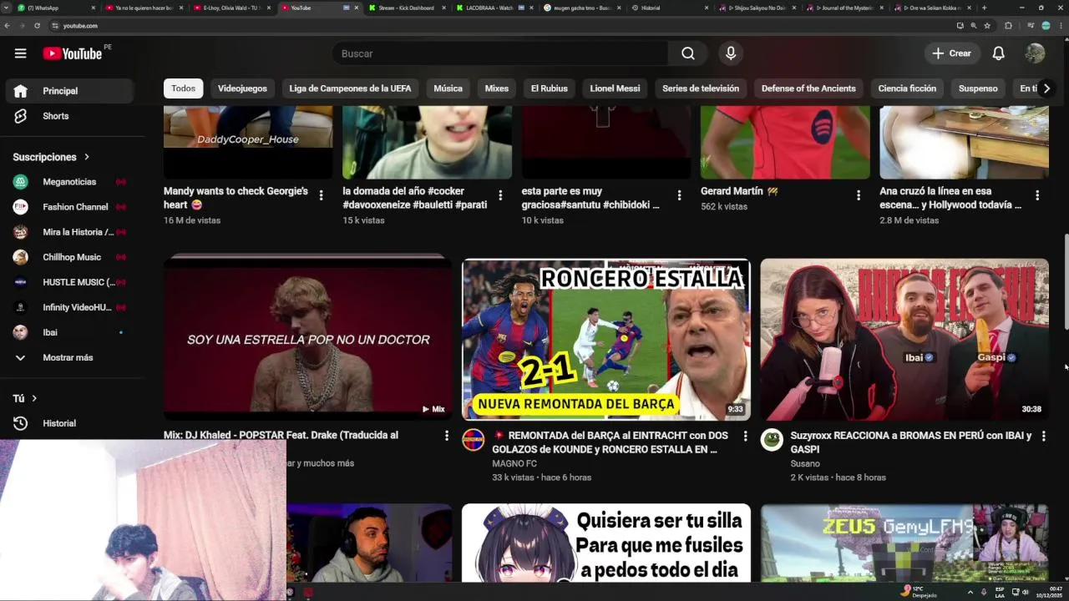The height and width of the screenshot is (601, 1069).
Task: Open more options for DJ Khaled POPSTAR mix
Action: click(x=447, y=436)
